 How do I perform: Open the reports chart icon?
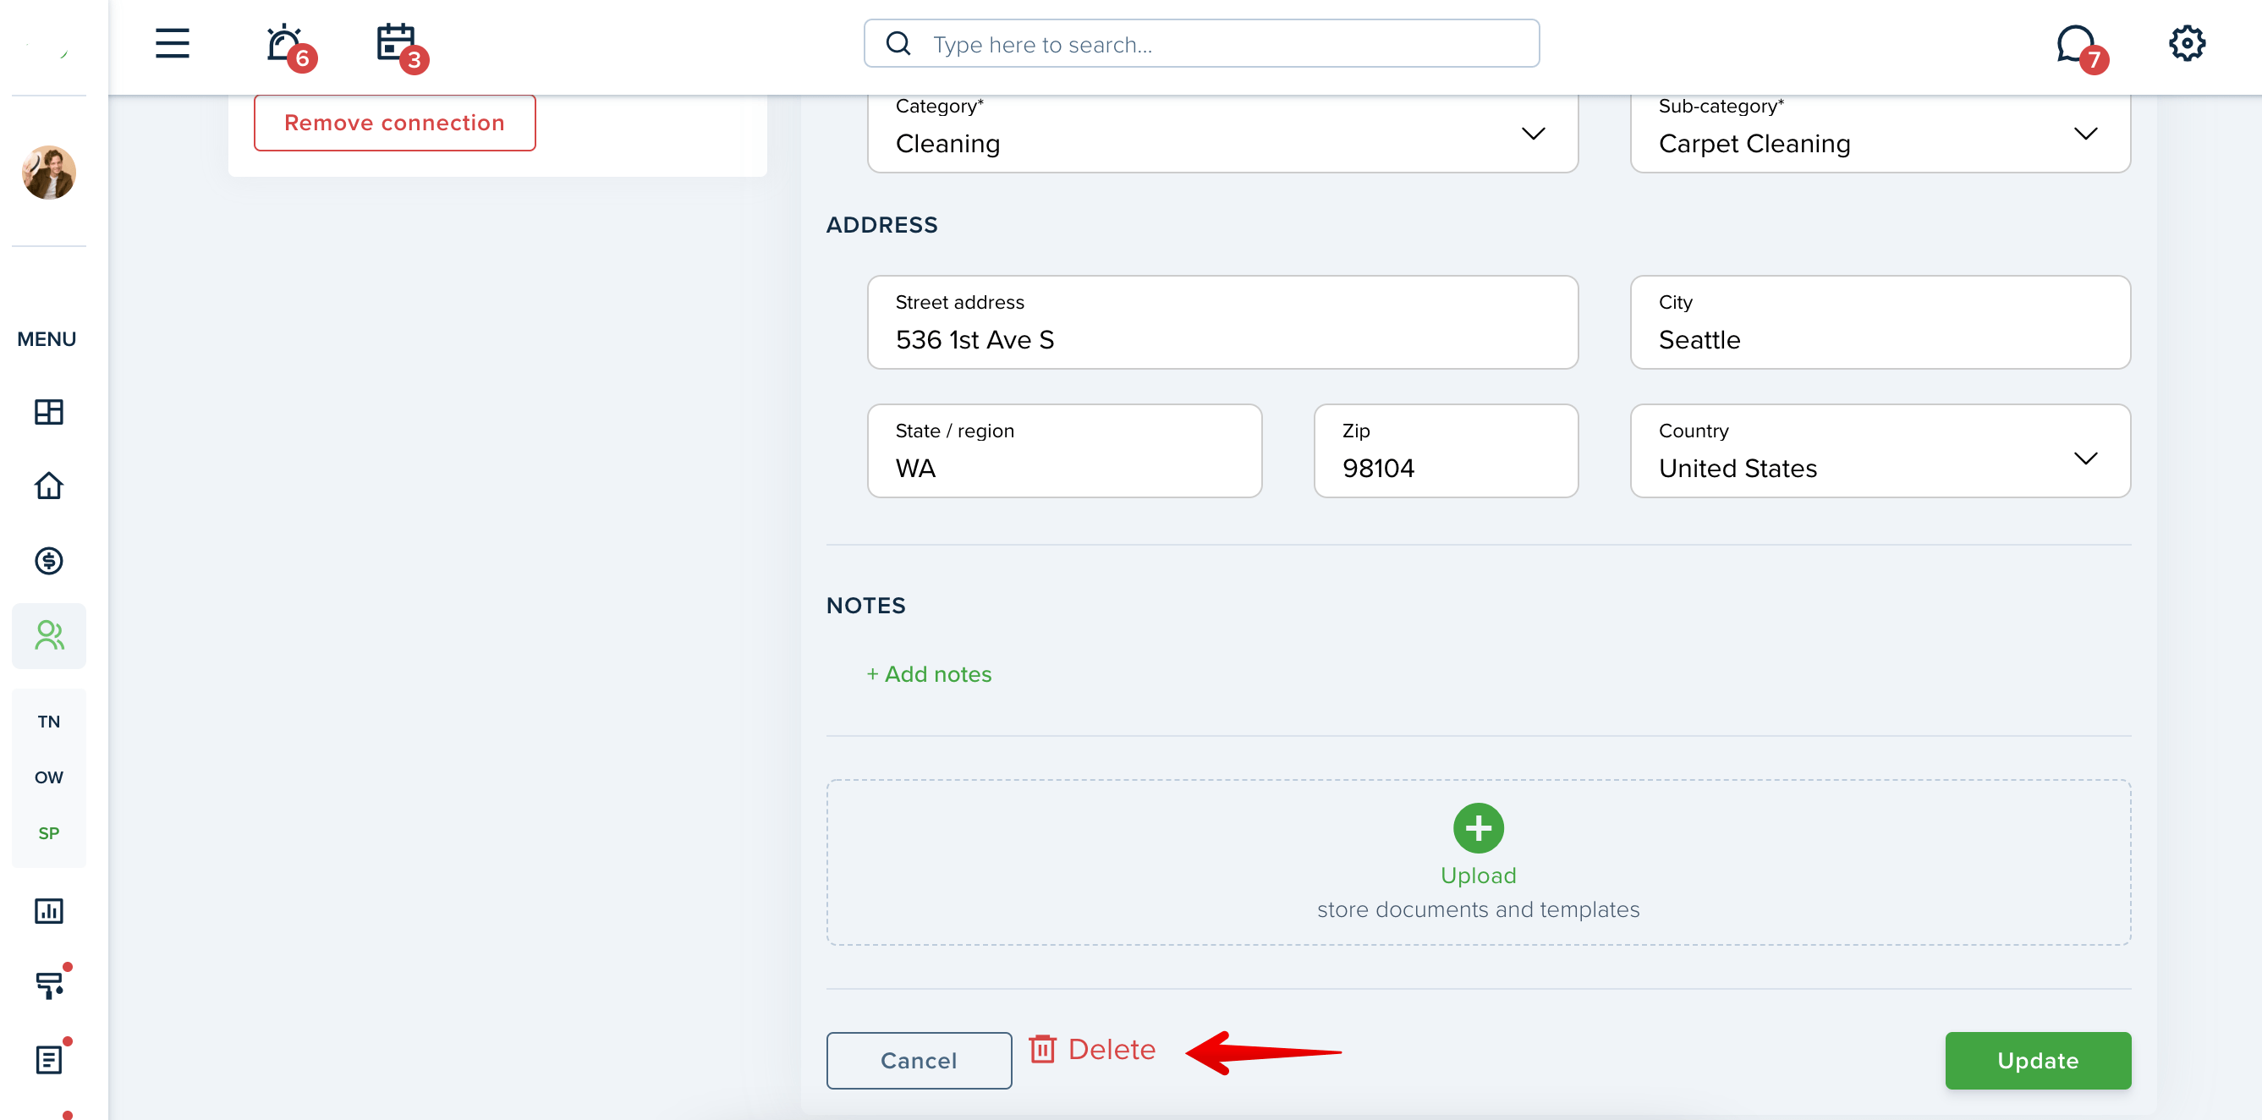[49, 911]
